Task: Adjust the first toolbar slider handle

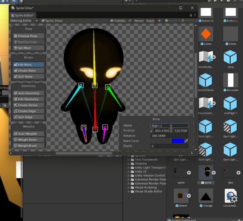Action: point(166,21)
